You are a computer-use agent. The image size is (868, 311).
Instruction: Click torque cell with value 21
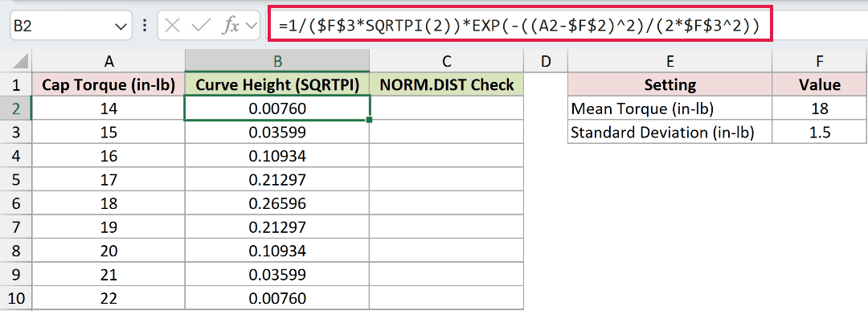point(109,275)
